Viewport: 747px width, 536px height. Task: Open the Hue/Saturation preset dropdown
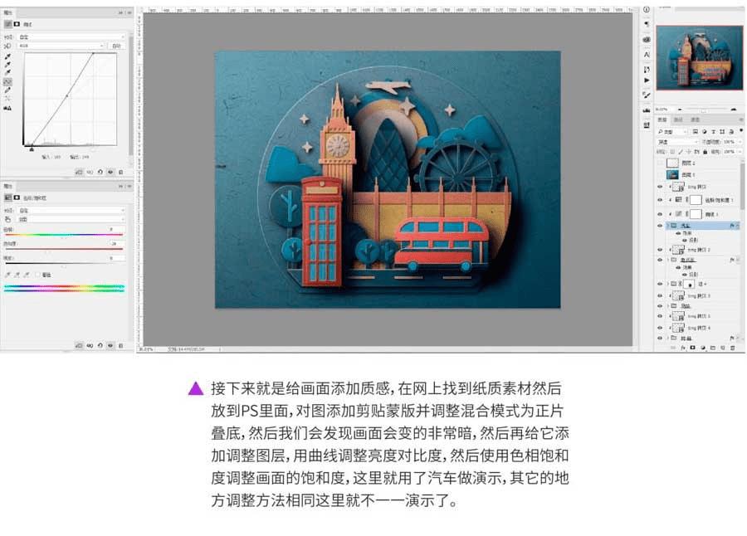(x=71, y=210)
